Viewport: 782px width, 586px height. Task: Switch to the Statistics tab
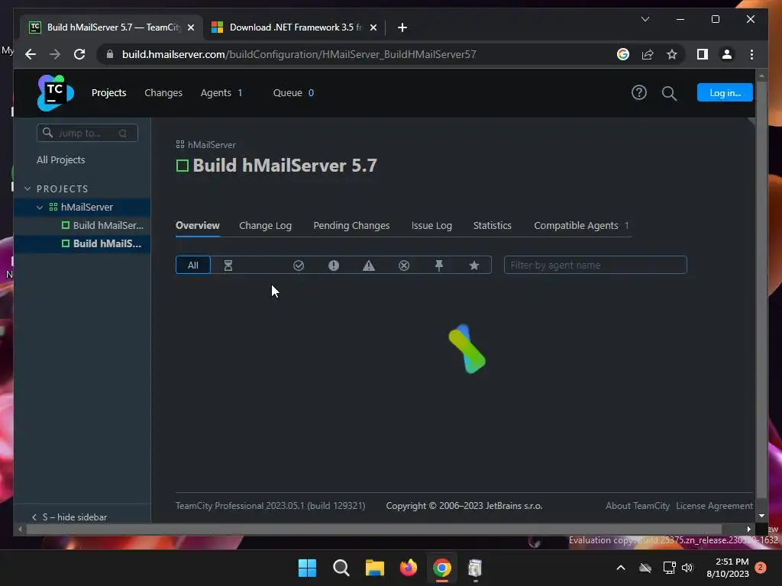[x=493, y=226]
